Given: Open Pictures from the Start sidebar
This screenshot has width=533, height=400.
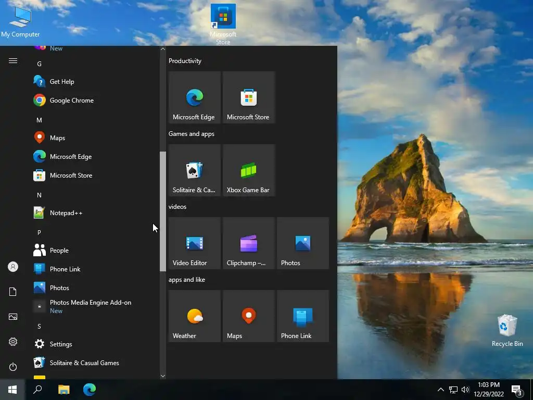Looking at the screenshot, I should pyautogui.click(x=13, y=317).
